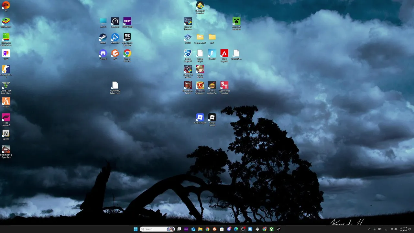
Task: Open File Explorer from the taskbar
Action: (x=200, y=229)
